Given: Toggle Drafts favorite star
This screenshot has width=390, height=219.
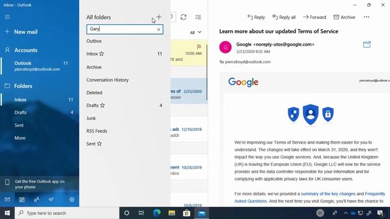Looking at the screenshot, I should [x=102, y=105].
